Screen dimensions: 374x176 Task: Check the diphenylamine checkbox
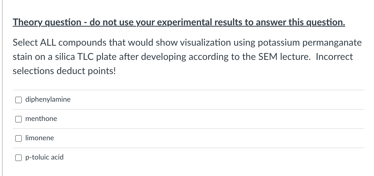point(18,100)
